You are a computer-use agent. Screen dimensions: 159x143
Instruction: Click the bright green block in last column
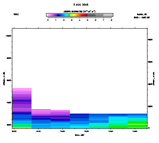coord(138,125)
